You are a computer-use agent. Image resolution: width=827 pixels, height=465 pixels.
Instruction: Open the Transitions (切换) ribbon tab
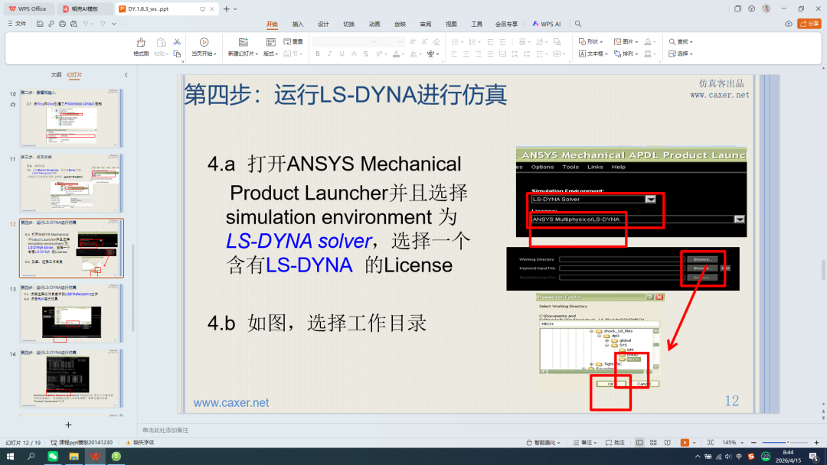coord(349,24)
